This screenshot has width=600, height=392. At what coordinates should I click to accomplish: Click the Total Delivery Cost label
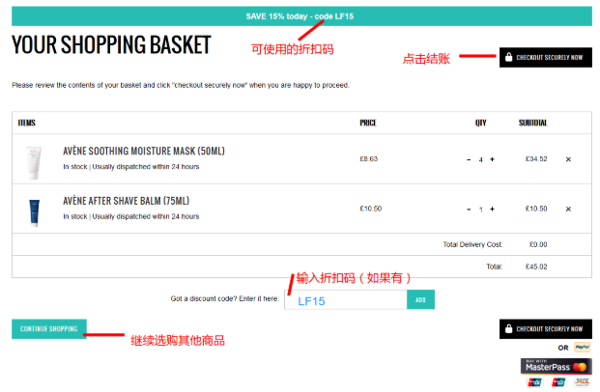472,244
